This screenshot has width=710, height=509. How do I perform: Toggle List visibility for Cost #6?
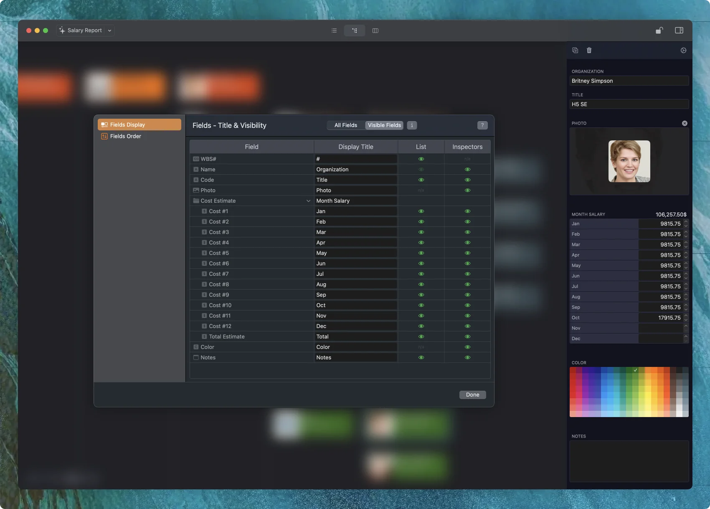tap(421, 264)
